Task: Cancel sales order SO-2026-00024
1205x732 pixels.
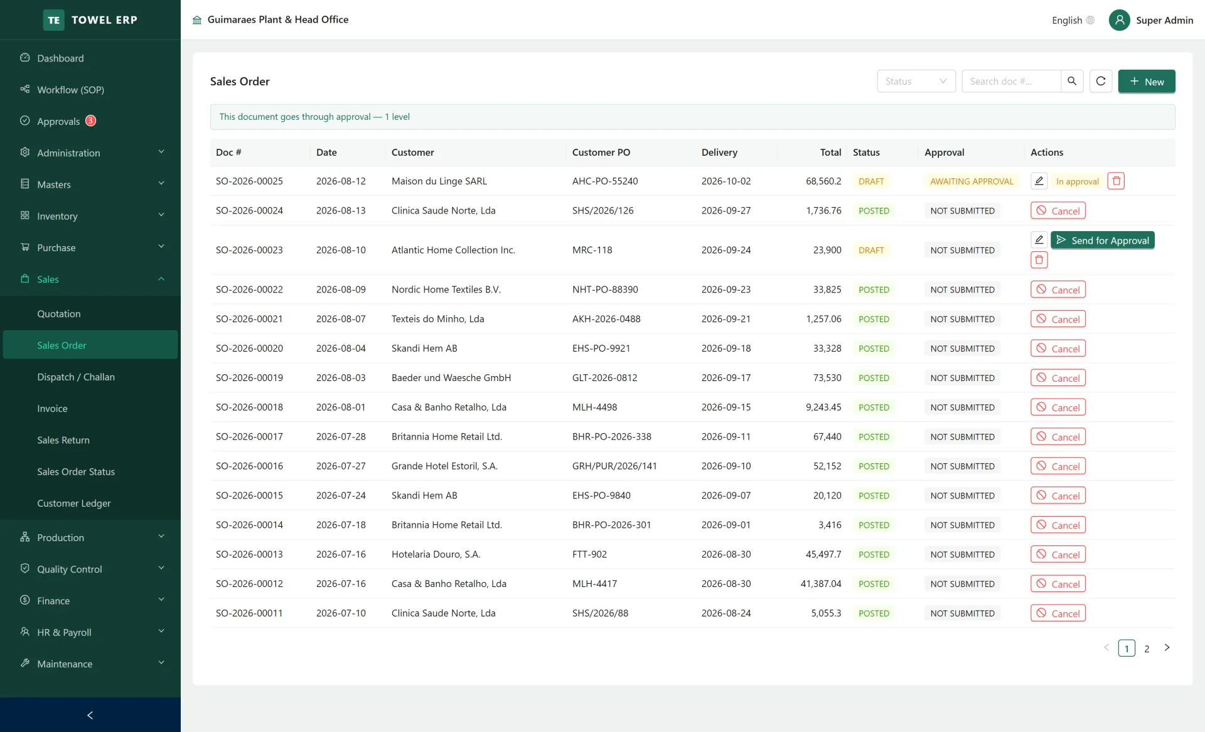Action: (1058, 210)
